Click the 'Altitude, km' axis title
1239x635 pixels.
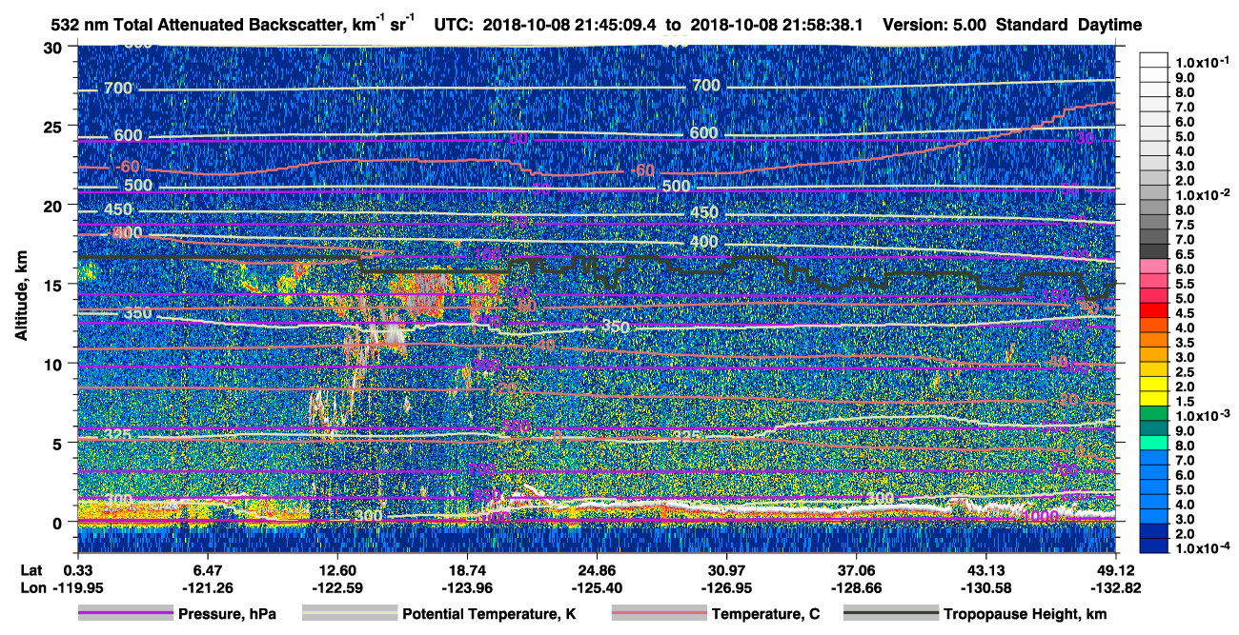point(21,298)
